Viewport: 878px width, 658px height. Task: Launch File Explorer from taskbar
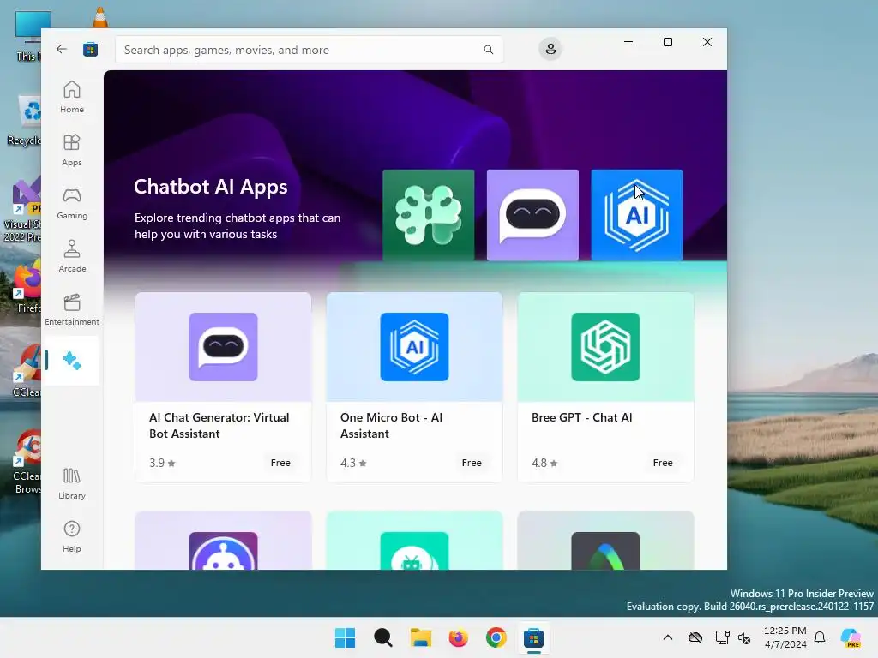(x=420, y=637)
